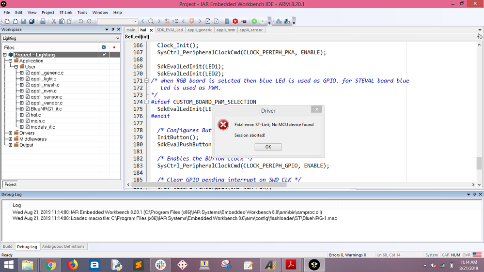Toggle Project - Lighting build checkmark

pyautogui.click(x=104, y=55)
